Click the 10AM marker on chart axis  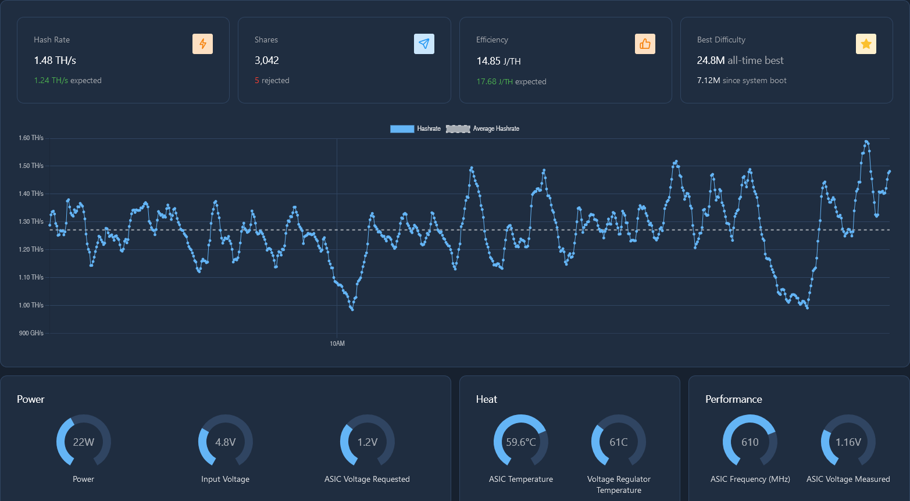[337, 343]
